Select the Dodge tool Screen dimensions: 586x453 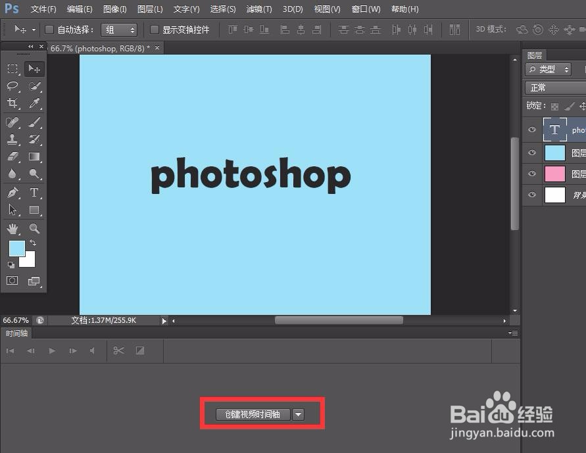click(x=34, y=174)
